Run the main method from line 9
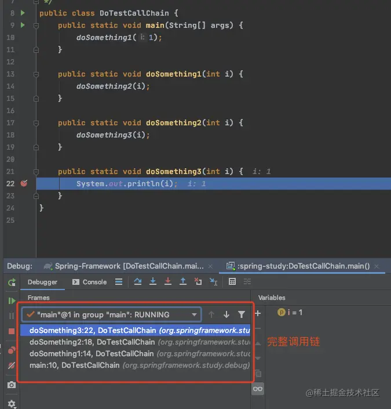This screenshot has height=409, width=391. click(23, 25)
